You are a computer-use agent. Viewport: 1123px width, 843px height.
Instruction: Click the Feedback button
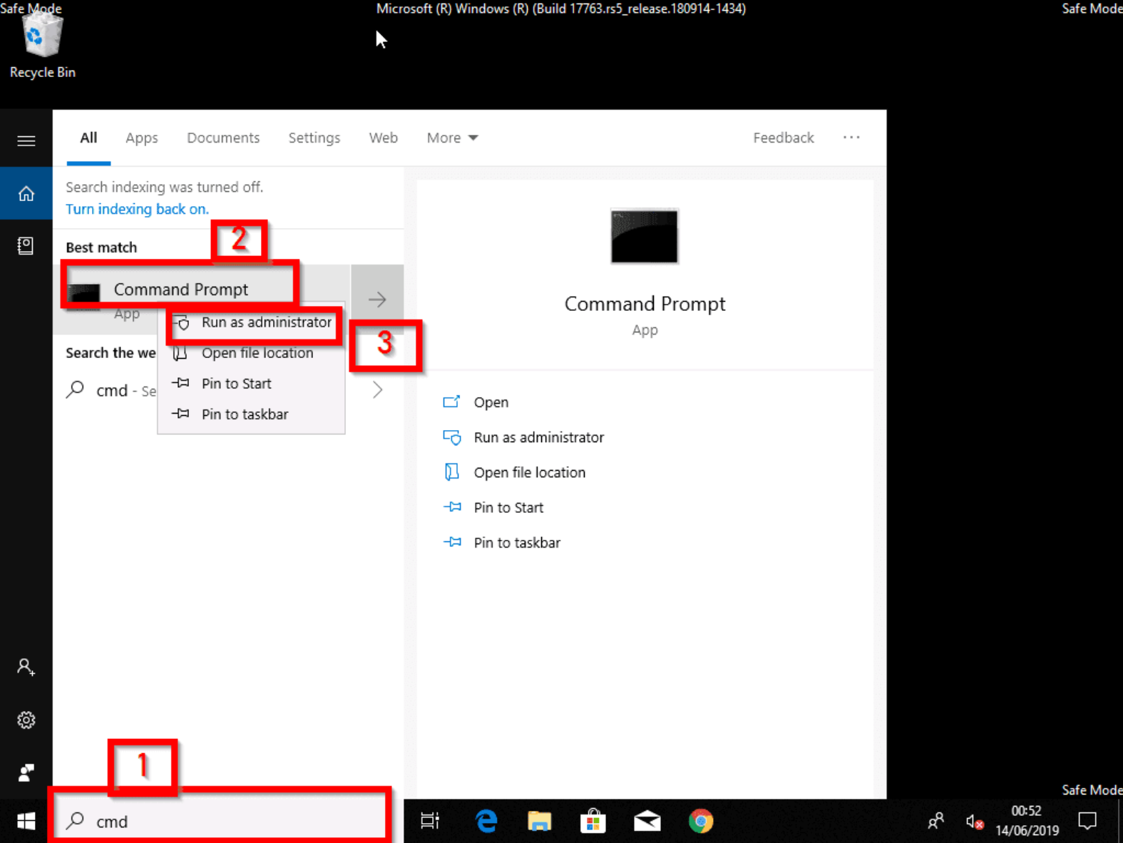(x=783, y=138)
